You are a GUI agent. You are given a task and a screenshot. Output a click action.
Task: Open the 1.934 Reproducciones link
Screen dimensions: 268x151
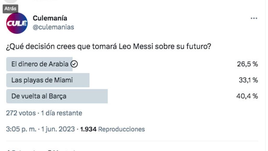(x=110, y=129)
